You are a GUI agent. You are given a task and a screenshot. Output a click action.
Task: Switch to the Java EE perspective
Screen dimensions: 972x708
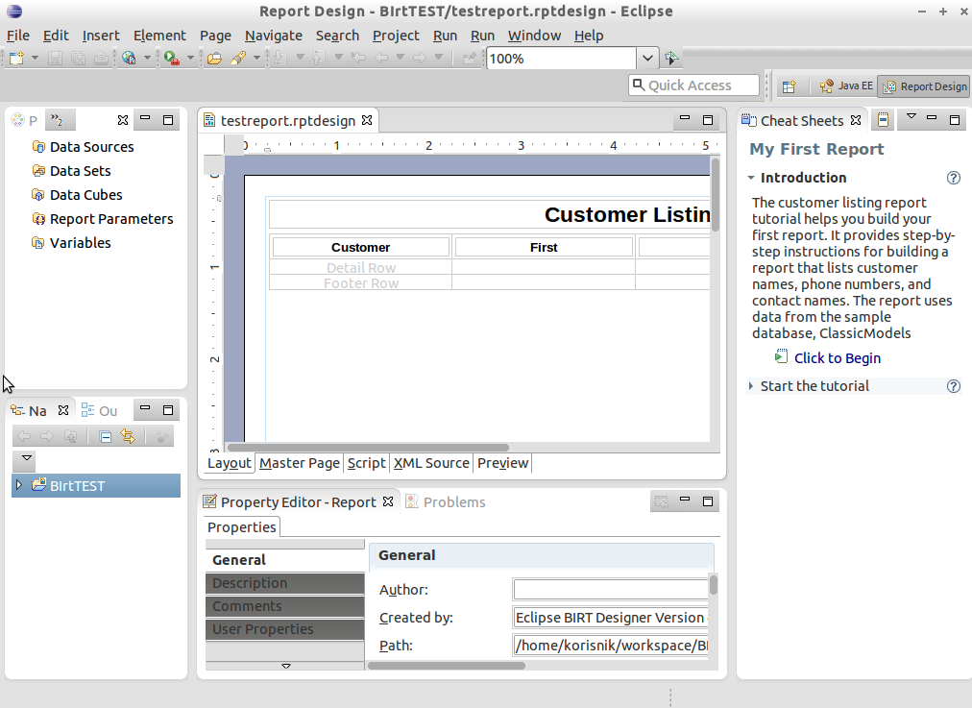(x=846, y=85)
